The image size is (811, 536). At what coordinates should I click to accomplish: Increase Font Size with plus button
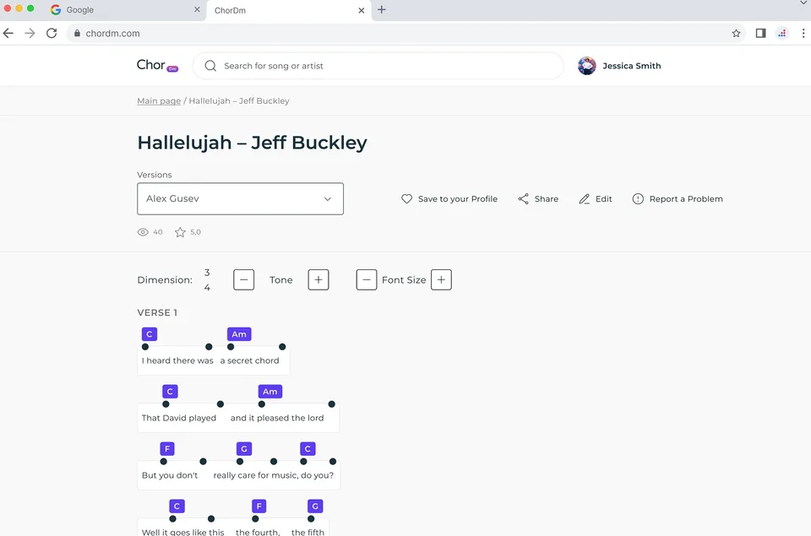(x=441, y=279)
